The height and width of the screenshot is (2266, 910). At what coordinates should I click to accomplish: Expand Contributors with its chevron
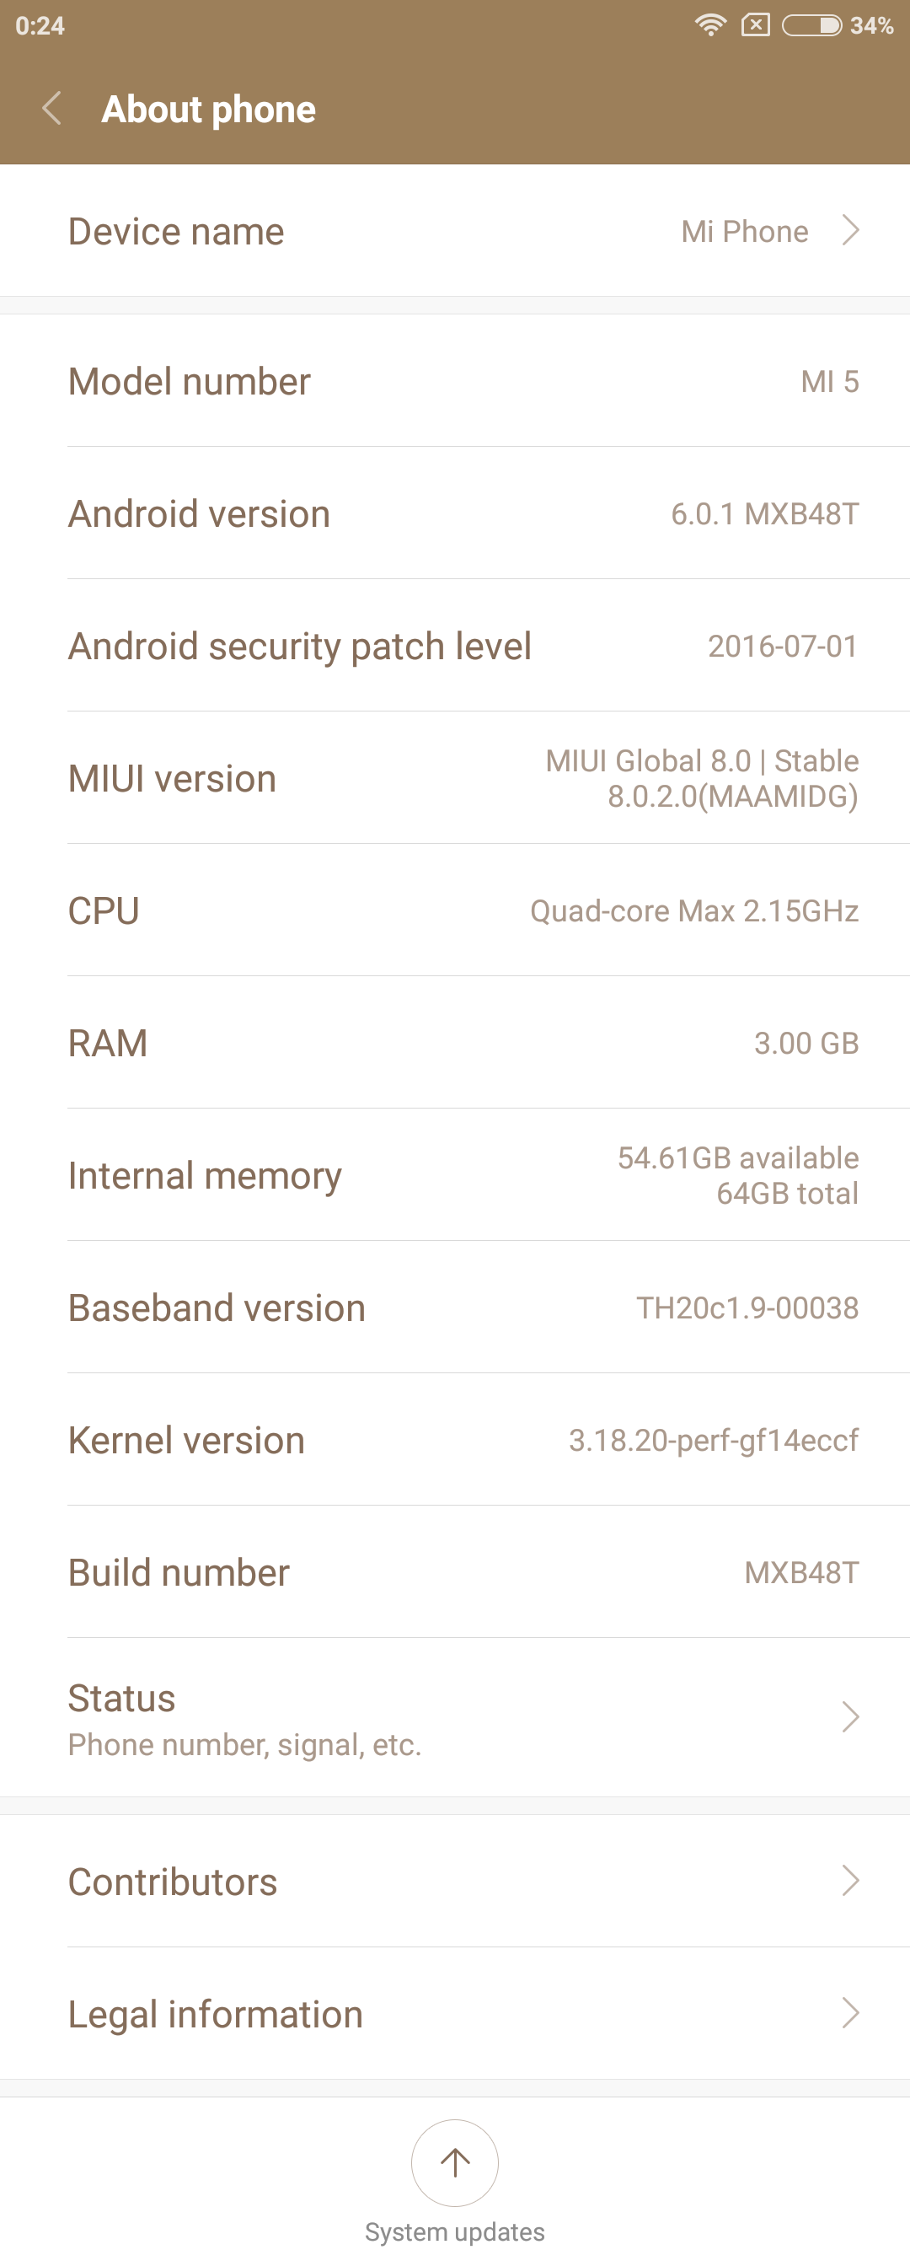(849, 1881)
